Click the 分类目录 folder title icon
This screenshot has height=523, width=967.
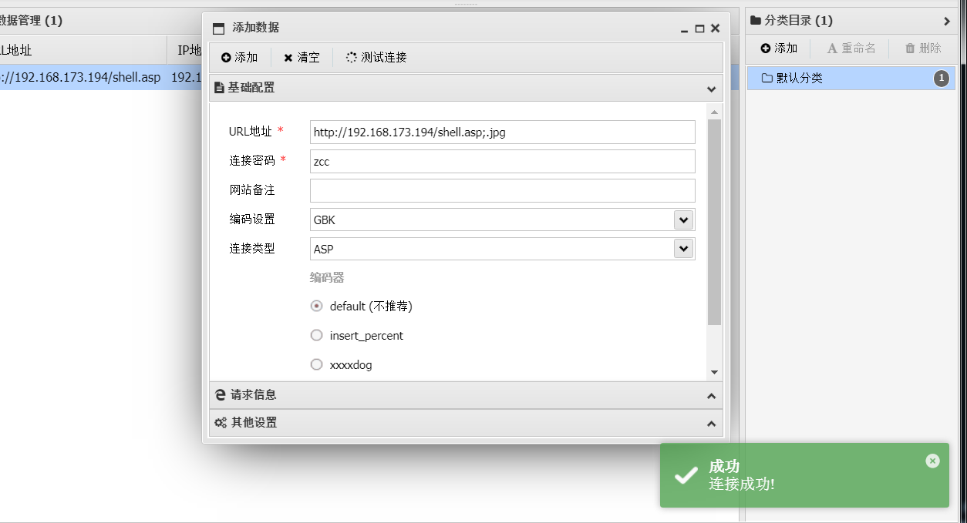tap(756, 21)
